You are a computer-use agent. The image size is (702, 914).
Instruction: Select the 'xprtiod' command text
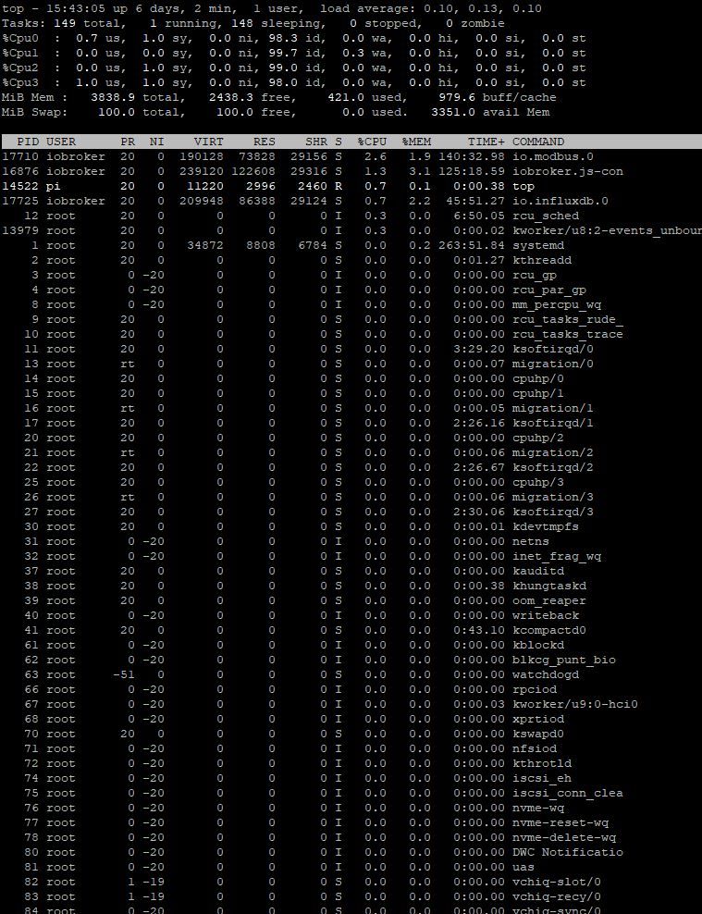(x=538, y=719)
